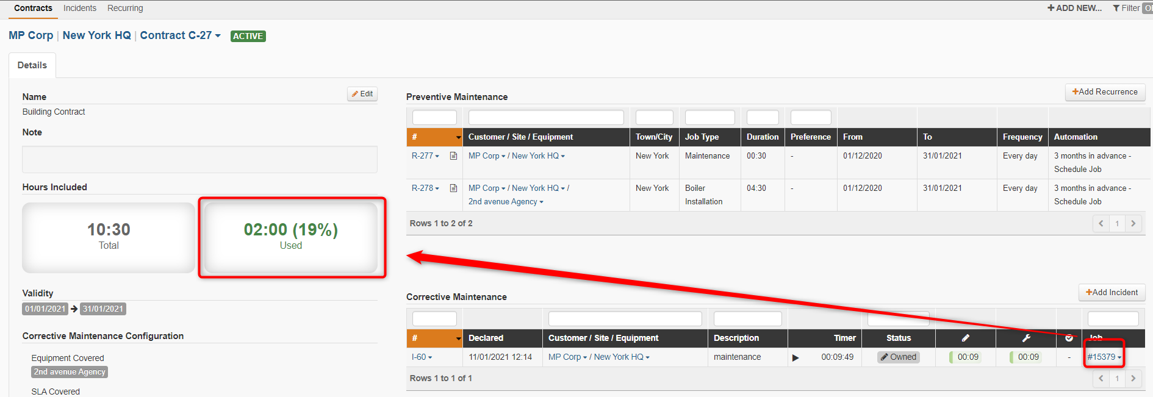Open the Filter funnel option
The height and width of the screenshot is (397, 1153).
pyautogui.click(x=1126, y=8)
